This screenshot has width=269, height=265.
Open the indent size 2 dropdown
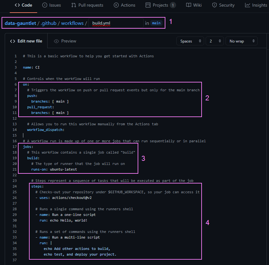215,41
